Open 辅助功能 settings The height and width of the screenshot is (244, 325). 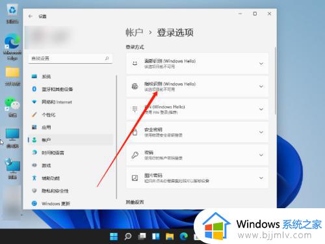pyautogui.click(x=70, y=178)
